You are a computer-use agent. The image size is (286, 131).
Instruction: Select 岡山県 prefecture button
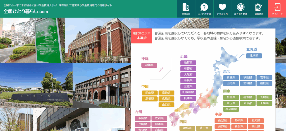[150, 93]
